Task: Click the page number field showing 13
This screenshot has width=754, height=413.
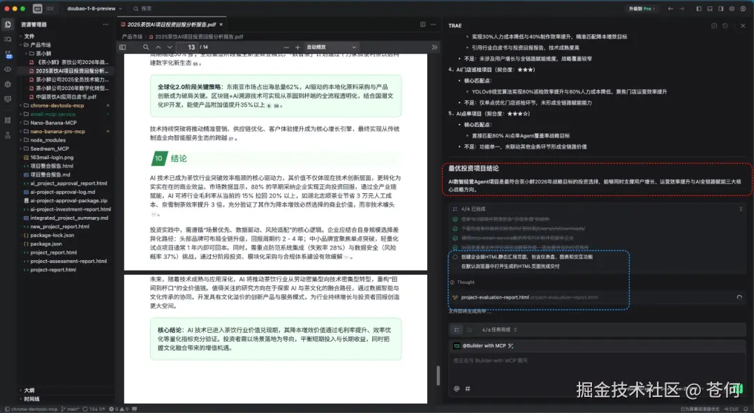Action: 191,47
